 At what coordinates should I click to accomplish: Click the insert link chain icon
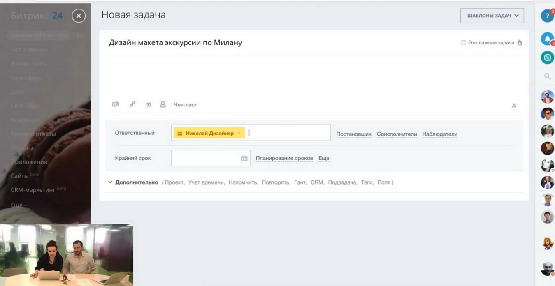tap(132, 104)
